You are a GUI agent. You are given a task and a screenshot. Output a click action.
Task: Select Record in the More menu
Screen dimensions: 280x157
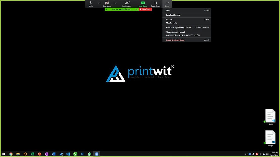coord(169,20)
